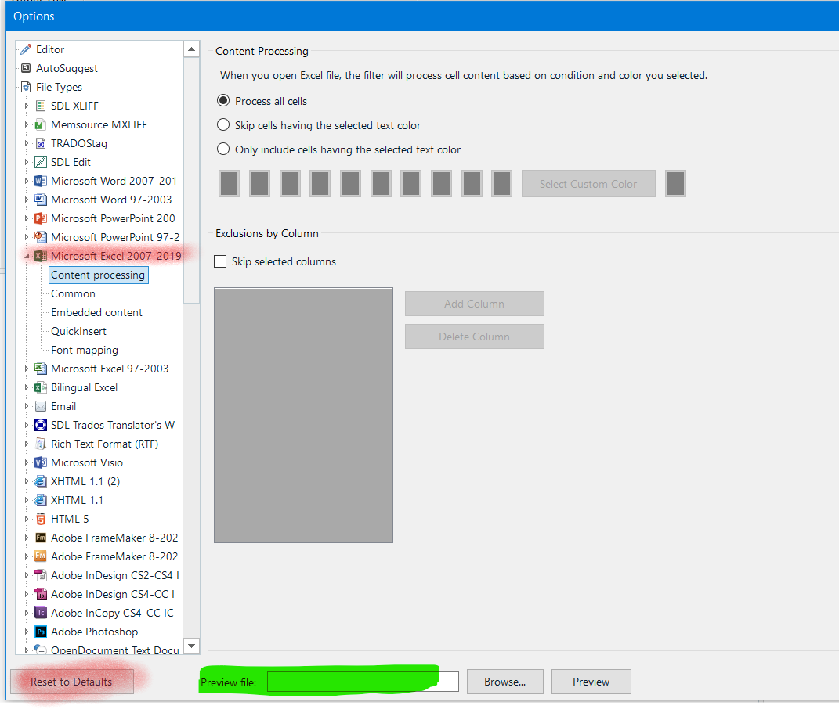Viewport: 839px width, 709px height.
Task: Enable Skip selected columns checkbox
Action: [x=220, y=261]
